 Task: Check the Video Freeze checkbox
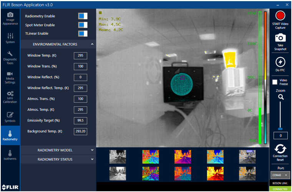[275, 82]
